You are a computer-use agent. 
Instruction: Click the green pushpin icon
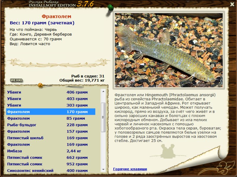click(110, 8)
